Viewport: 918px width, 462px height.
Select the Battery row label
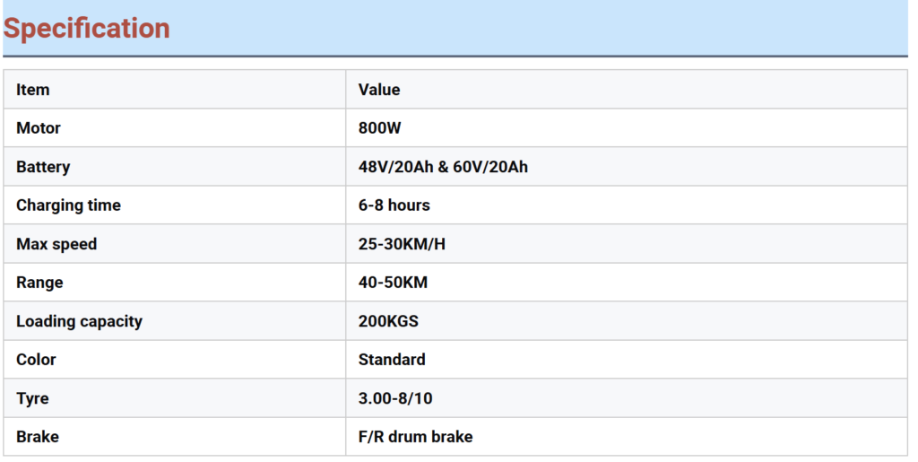point(43,167)
